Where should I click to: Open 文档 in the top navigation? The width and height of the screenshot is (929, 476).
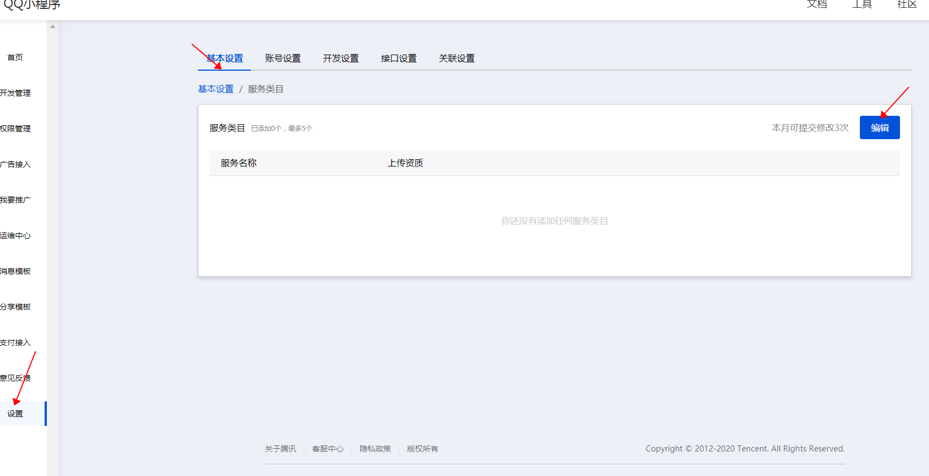coord(817,4)
